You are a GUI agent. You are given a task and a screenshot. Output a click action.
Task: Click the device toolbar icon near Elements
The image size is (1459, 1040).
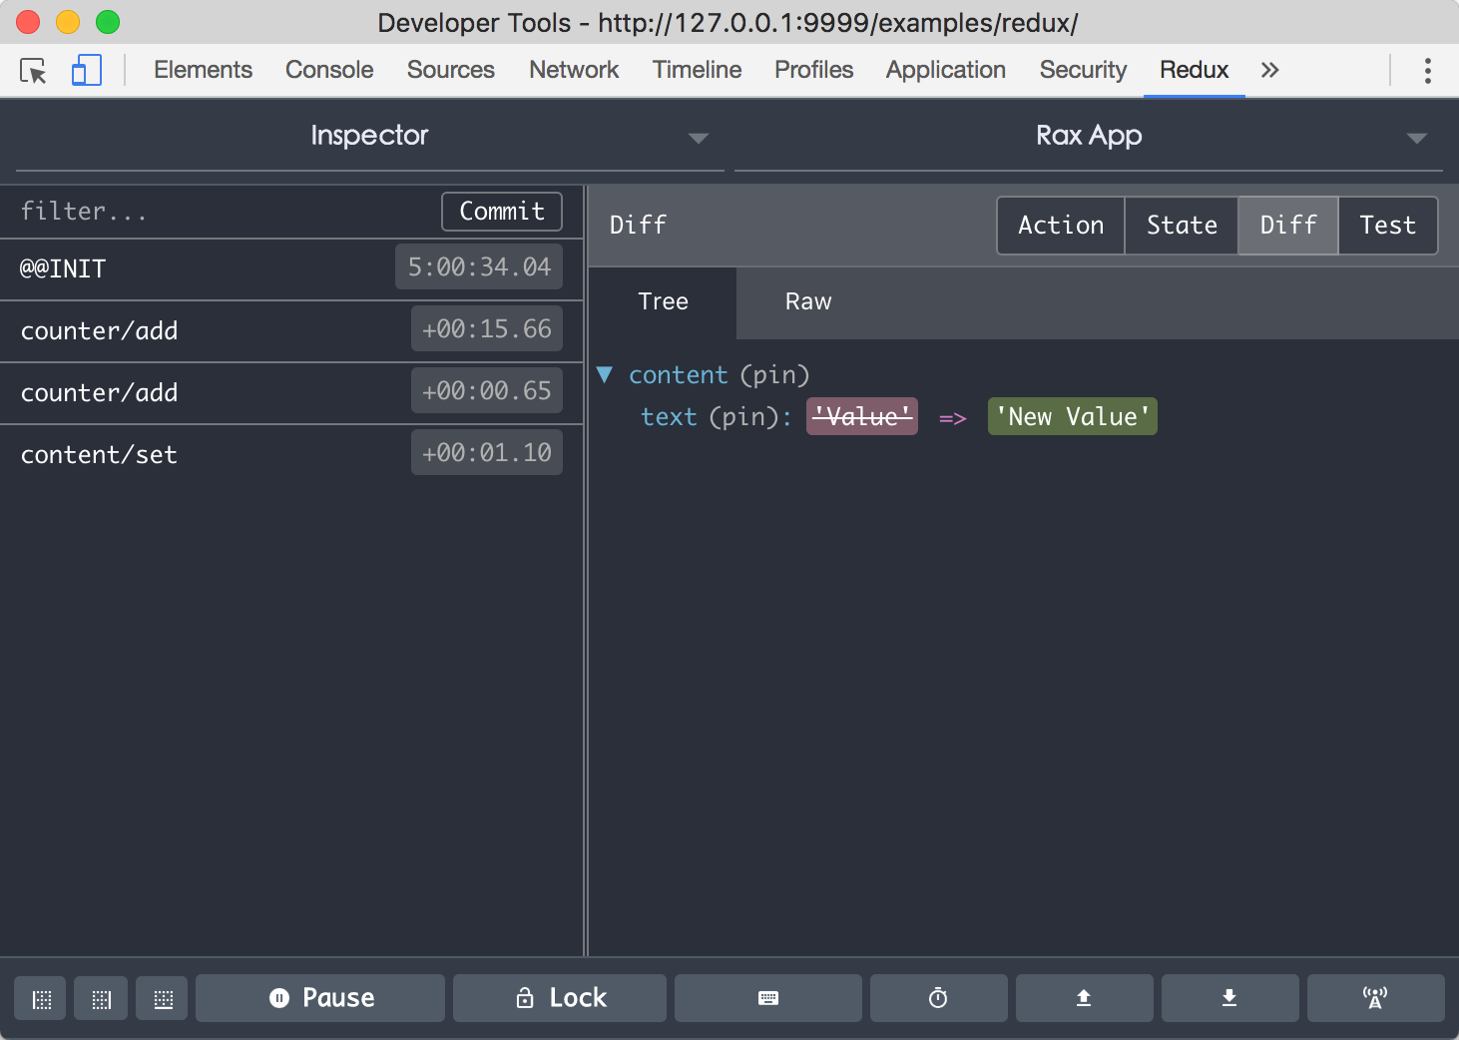(x=87, y=70)
